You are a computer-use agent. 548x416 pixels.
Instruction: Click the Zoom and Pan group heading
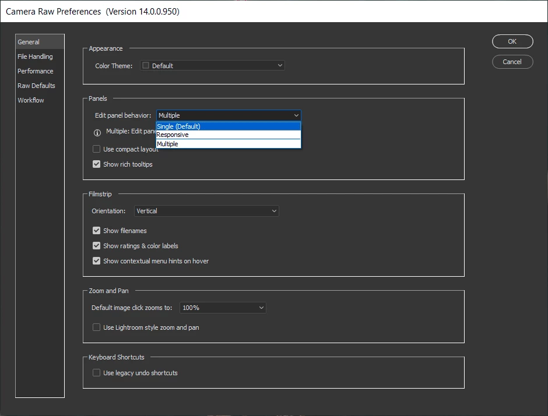pyautogui.click(x=108, y=291)
